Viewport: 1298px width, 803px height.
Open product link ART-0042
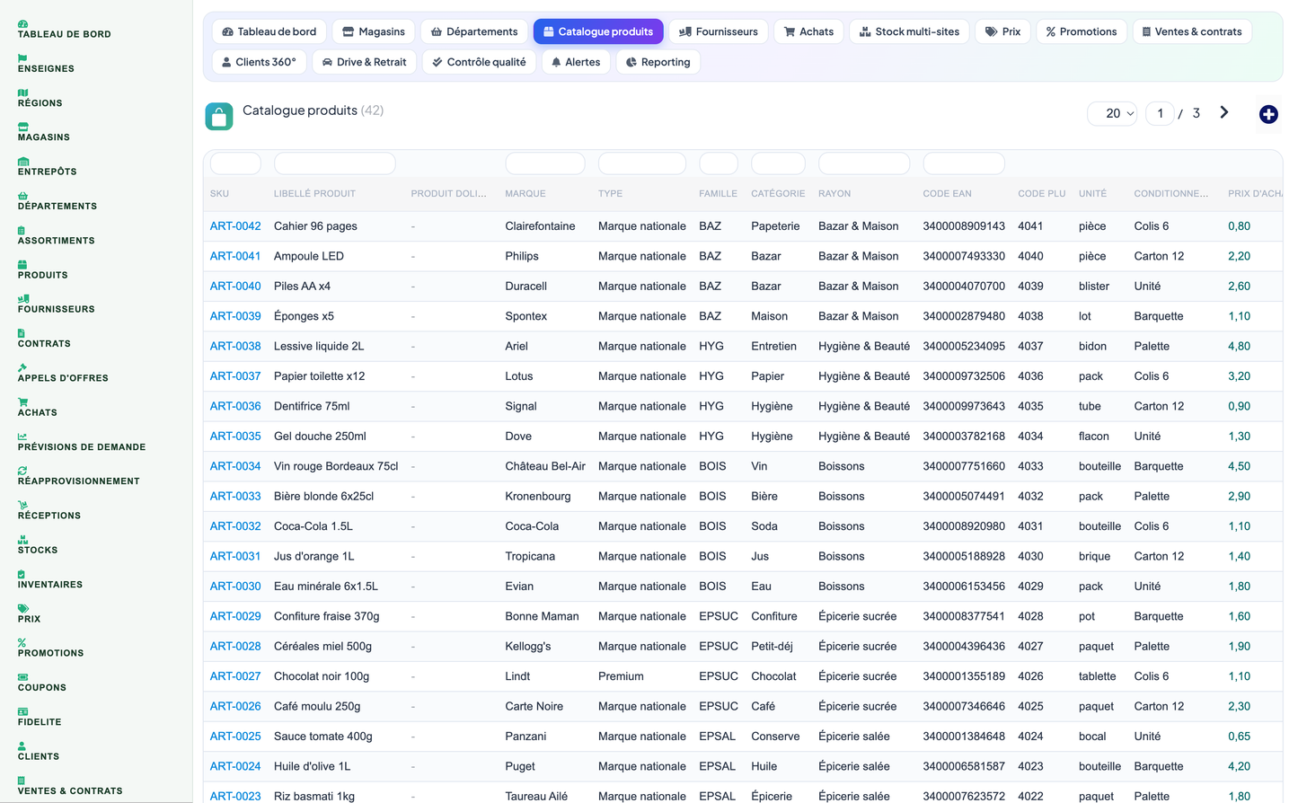pos(235,226)
